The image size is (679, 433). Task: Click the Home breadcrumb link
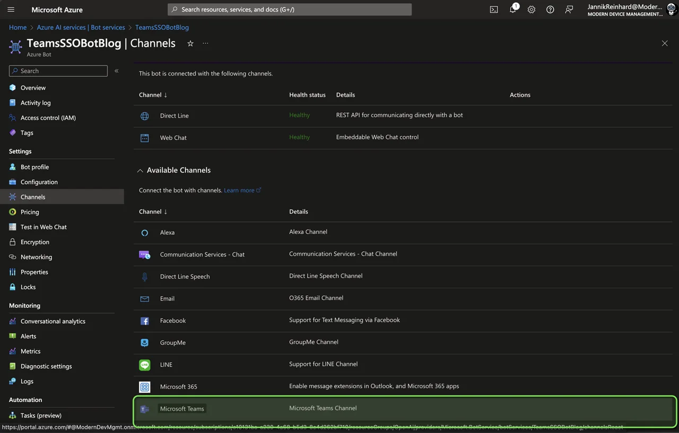point(18,28)
